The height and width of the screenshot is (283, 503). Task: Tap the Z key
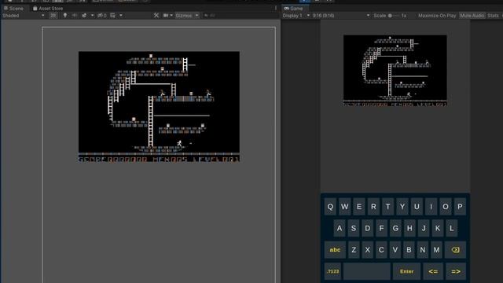click(x=354, y=250)
